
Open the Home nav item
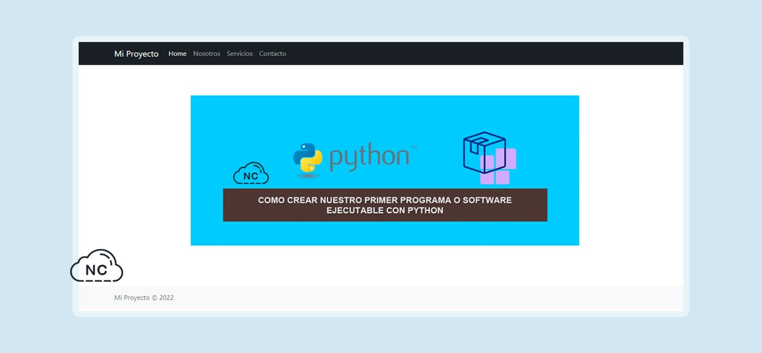point(177,54)
